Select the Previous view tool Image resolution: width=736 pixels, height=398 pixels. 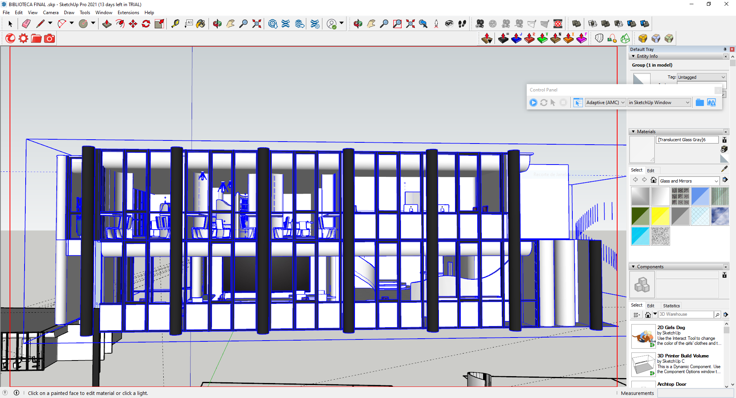pos(423,24)
